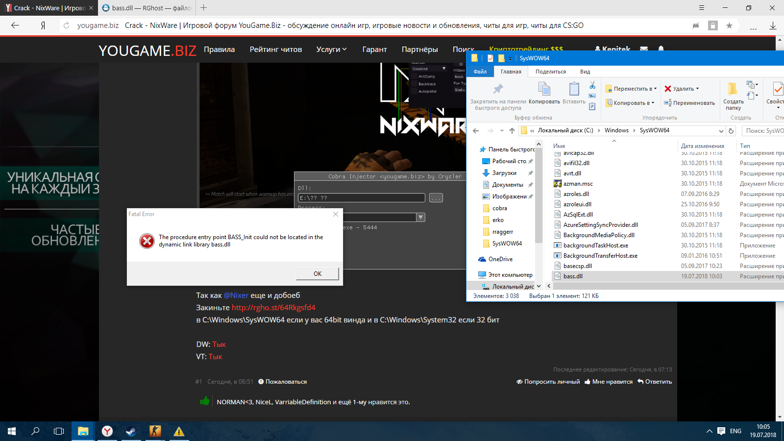784x441 pixels.
Task: Refresh the SysWOW64 folder view
Action: 731,131
